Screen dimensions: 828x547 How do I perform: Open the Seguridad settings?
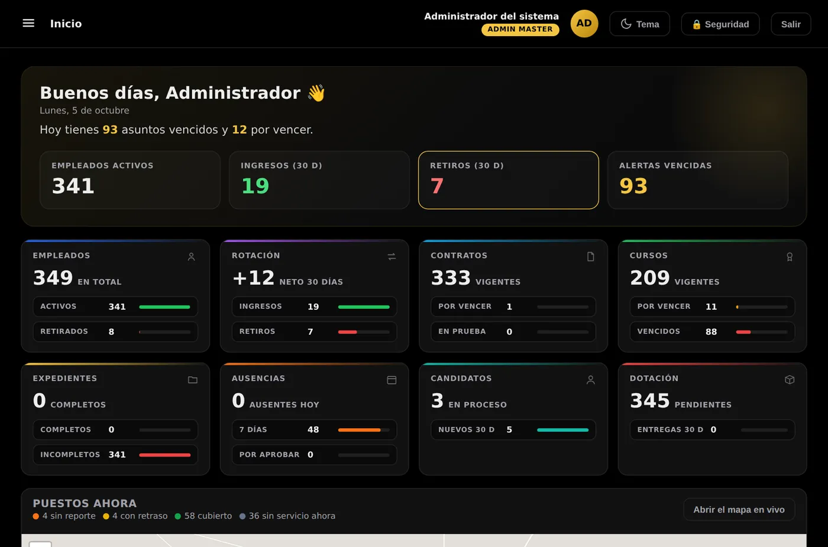(x=720, y=24)
